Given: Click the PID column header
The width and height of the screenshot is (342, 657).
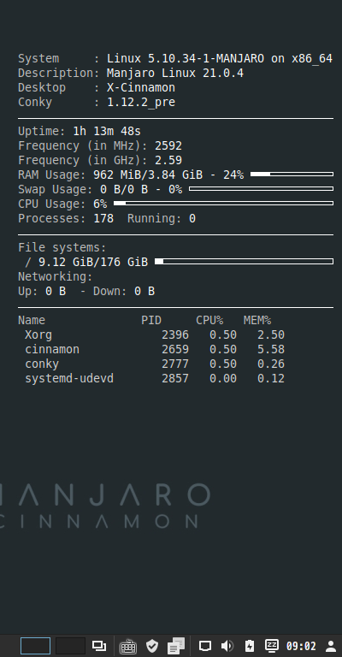Looking at the screenshot, I should pos(151,320).
